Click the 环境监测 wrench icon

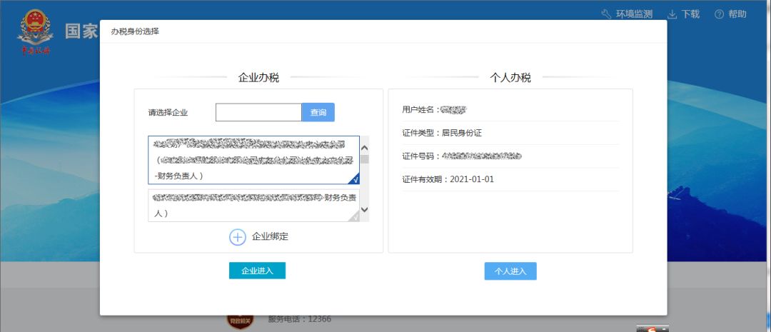click(607, 14)
